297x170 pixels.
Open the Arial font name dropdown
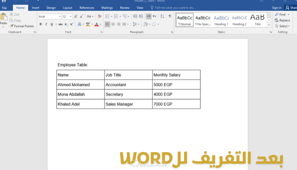pyautogui.click(x=60, y=16)
